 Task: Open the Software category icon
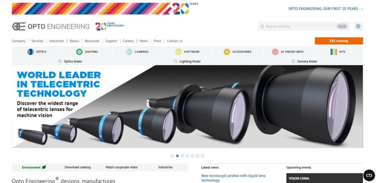(x=178, y=52)
